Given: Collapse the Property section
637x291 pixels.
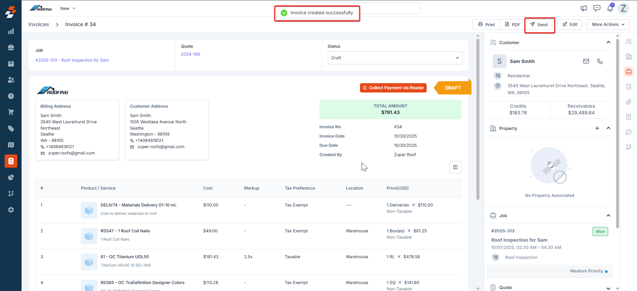Looking at the screenshot, I should [x=608, y=128].
